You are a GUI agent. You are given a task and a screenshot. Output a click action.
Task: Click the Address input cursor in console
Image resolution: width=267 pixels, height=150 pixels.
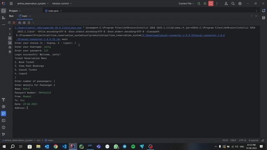click(27, 108)
